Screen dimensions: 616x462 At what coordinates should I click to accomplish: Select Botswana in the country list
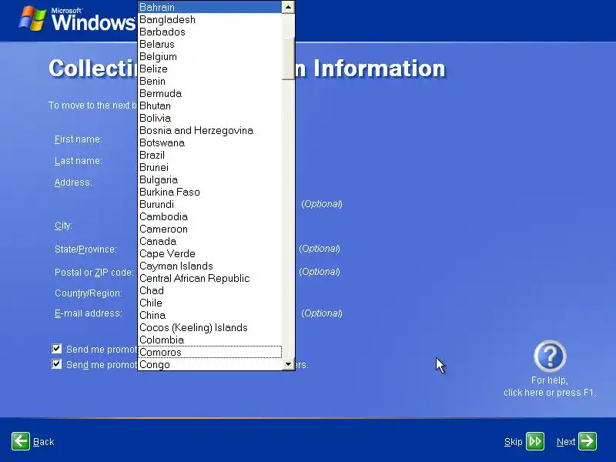point(209,142)
